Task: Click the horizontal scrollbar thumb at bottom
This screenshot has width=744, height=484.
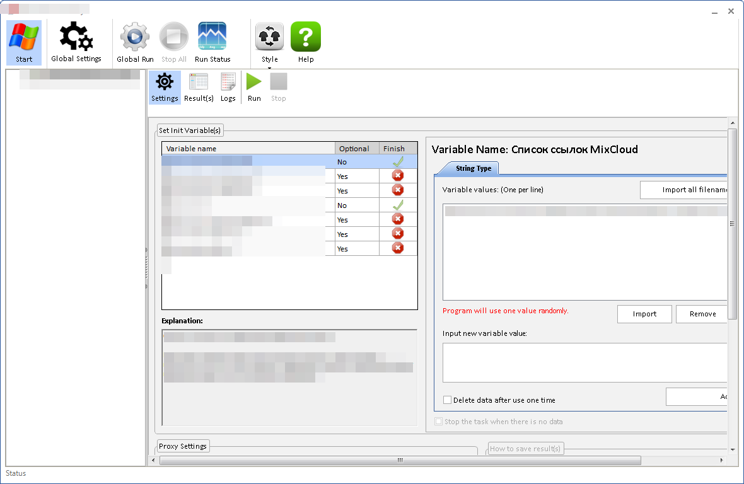Action: (x=400, y=461)
